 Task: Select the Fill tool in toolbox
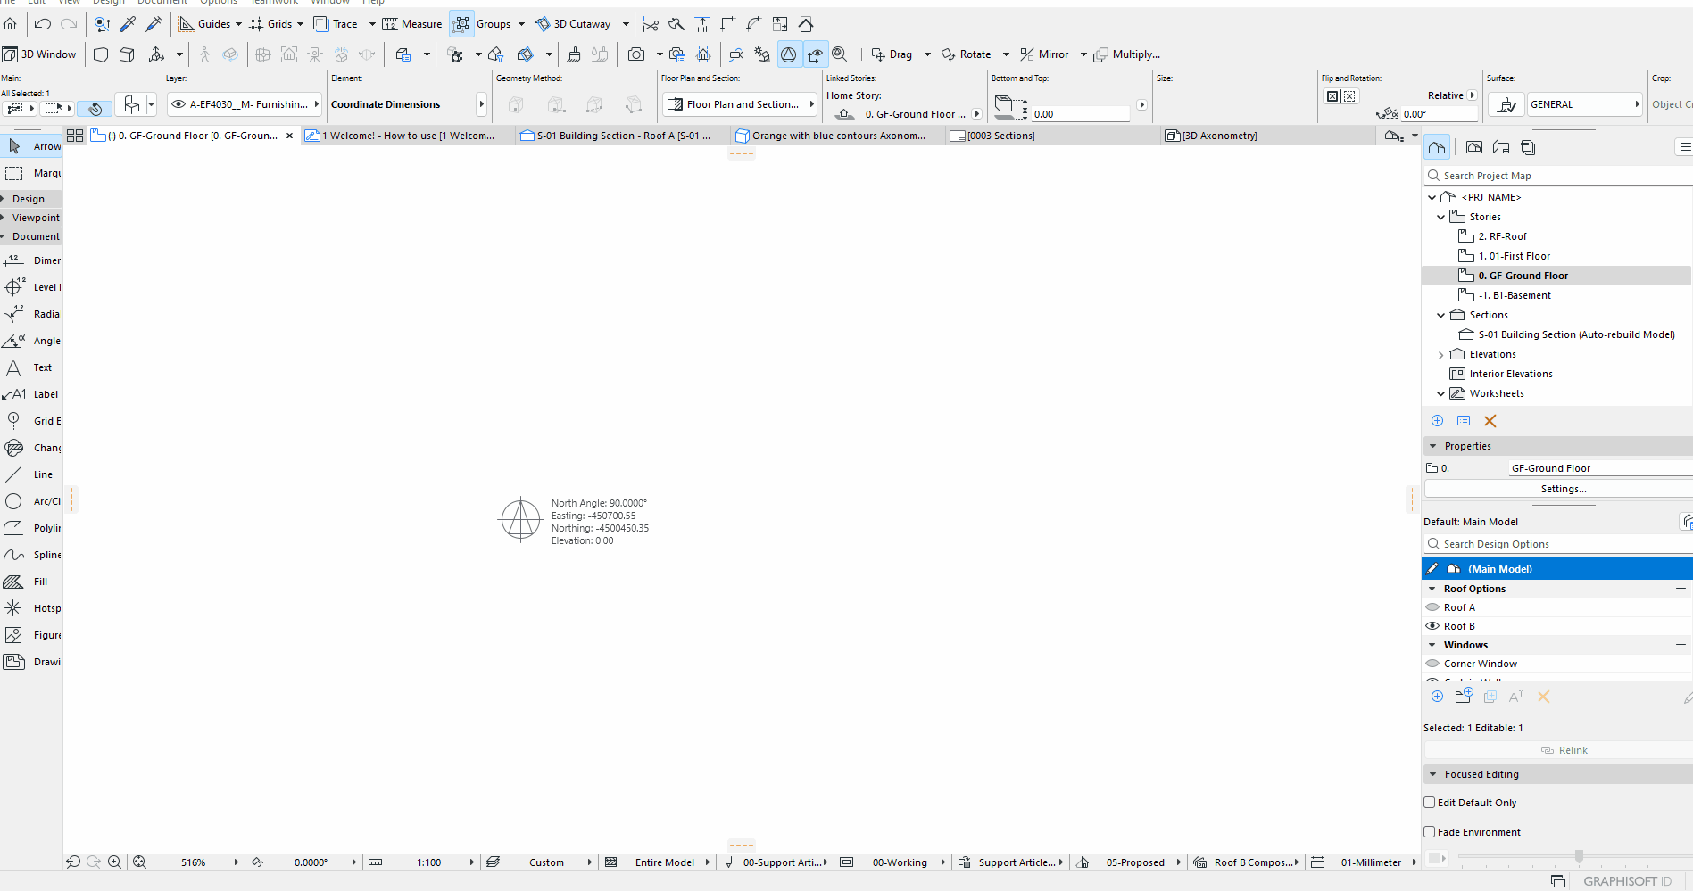click(31, 582)
